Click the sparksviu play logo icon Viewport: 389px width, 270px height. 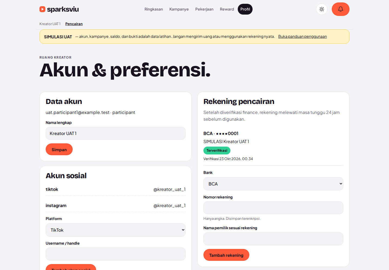tap(42, 9)
